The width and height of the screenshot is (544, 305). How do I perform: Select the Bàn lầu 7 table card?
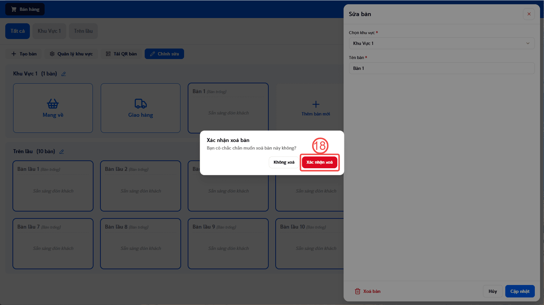[x=53, y=244]
